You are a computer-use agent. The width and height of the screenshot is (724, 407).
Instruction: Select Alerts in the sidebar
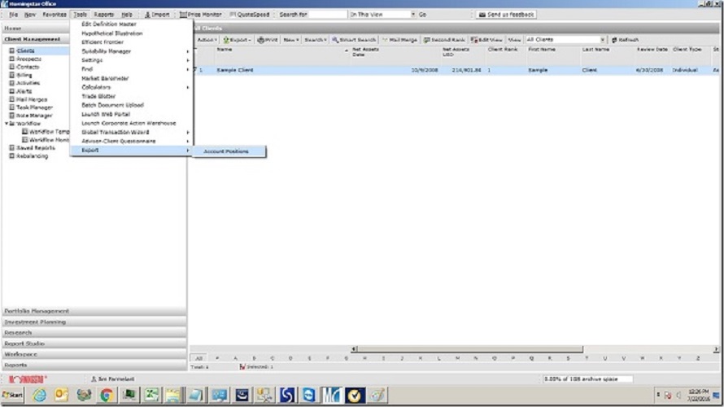click(24, 91)
